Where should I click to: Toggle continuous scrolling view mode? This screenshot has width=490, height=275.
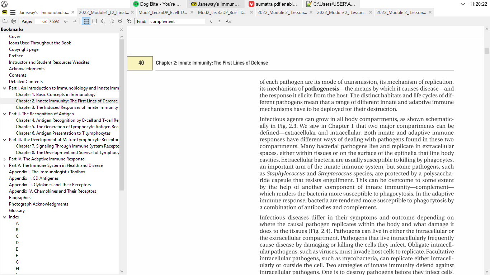tap(86, 21)
